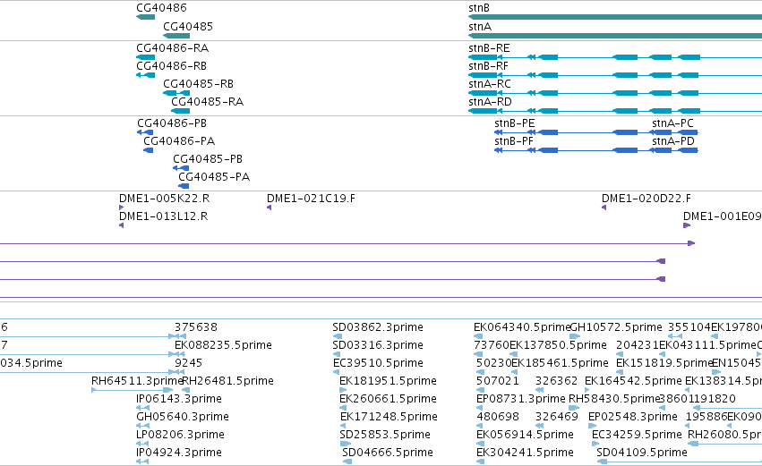Screen dimensions: 762x466
Task: Select EST EC34259.5prime
Action: coord(638,435)
